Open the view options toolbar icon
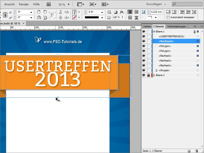This screenshot has width=204, height=153. pyautogui.click(x=81, y=4)
